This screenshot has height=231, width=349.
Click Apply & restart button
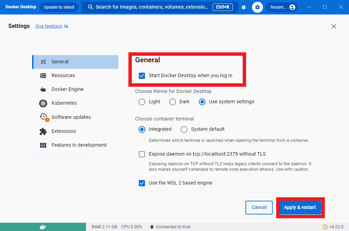pyautogui.click(x=300, y=208)
